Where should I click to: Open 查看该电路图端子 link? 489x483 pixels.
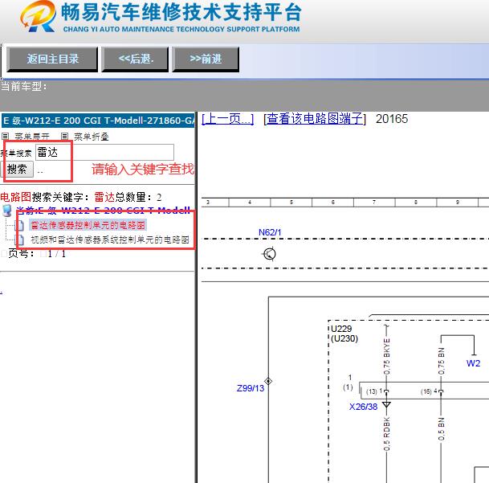point(315,119)
